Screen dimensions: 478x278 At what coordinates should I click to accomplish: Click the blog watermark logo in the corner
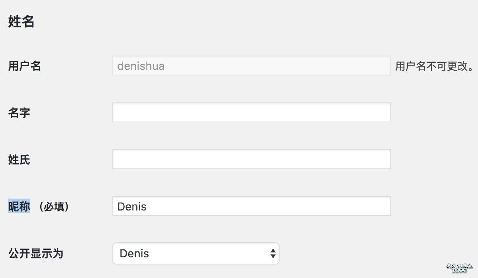[459, 268]
